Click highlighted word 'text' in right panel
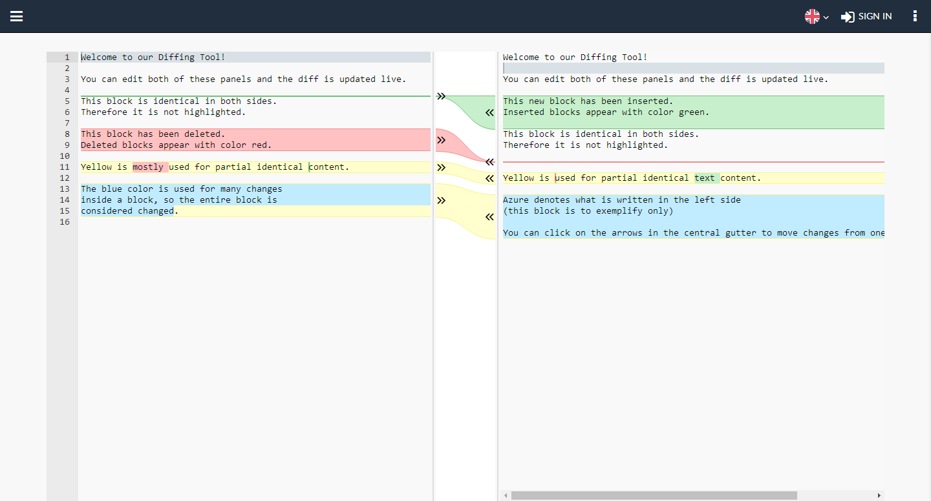The width and height of the screenshot is (931, 501). [705, 178]
